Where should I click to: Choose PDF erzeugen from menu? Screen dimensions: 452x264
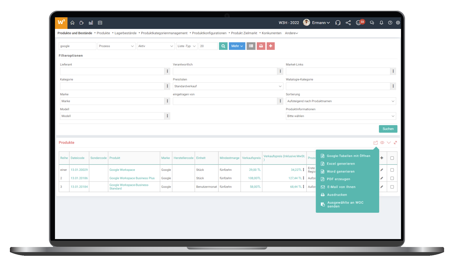(x=338, y=179)
